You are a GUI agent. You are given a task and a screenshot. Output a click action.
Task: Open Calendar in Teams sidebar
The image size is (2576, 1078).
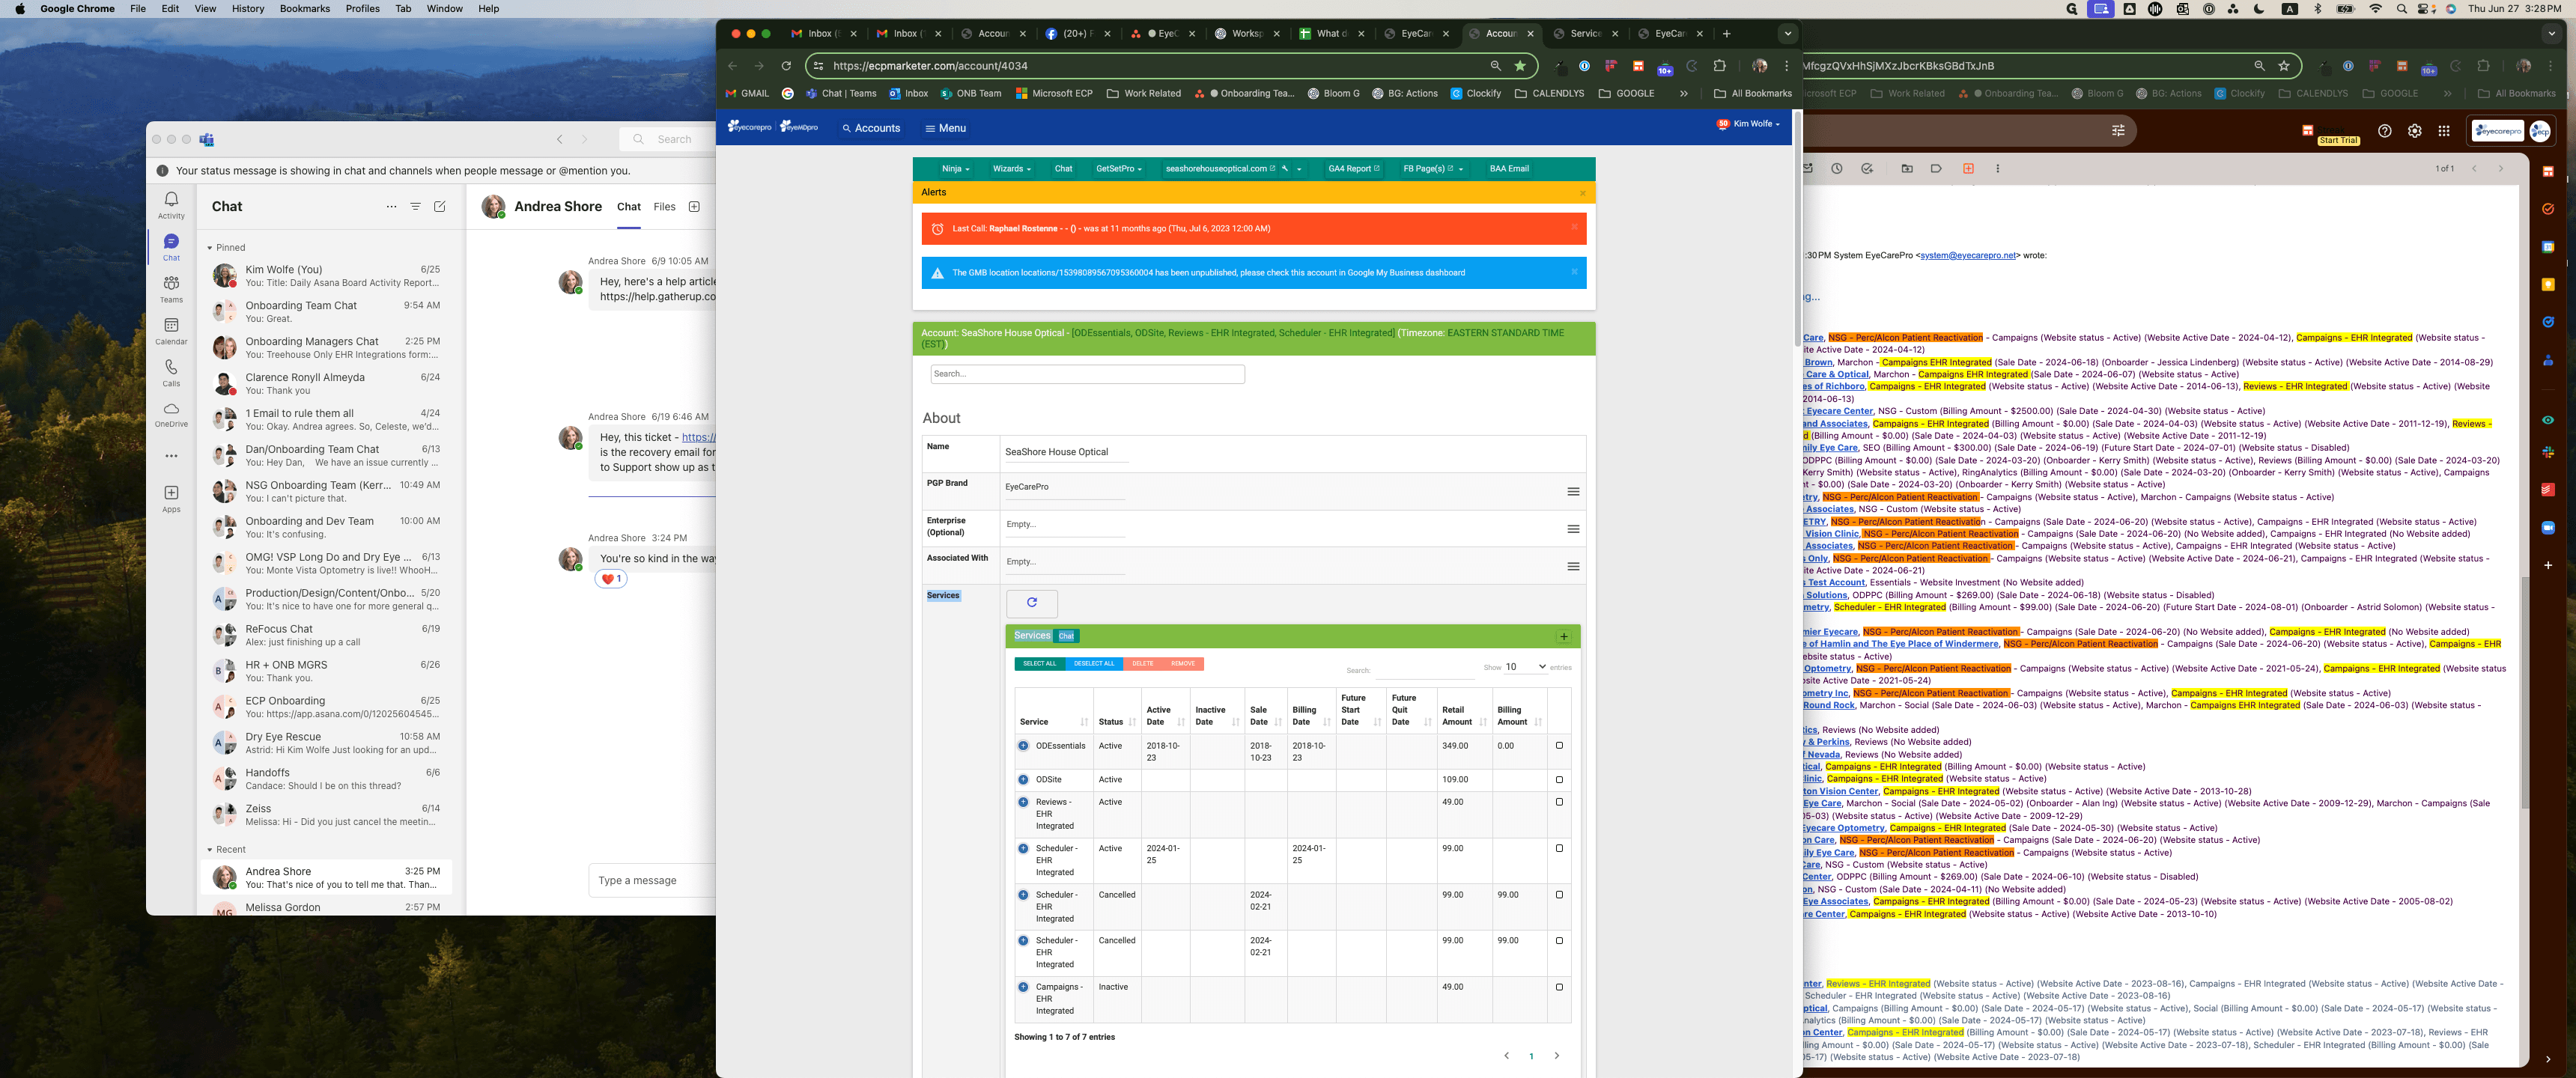[171, 331]
